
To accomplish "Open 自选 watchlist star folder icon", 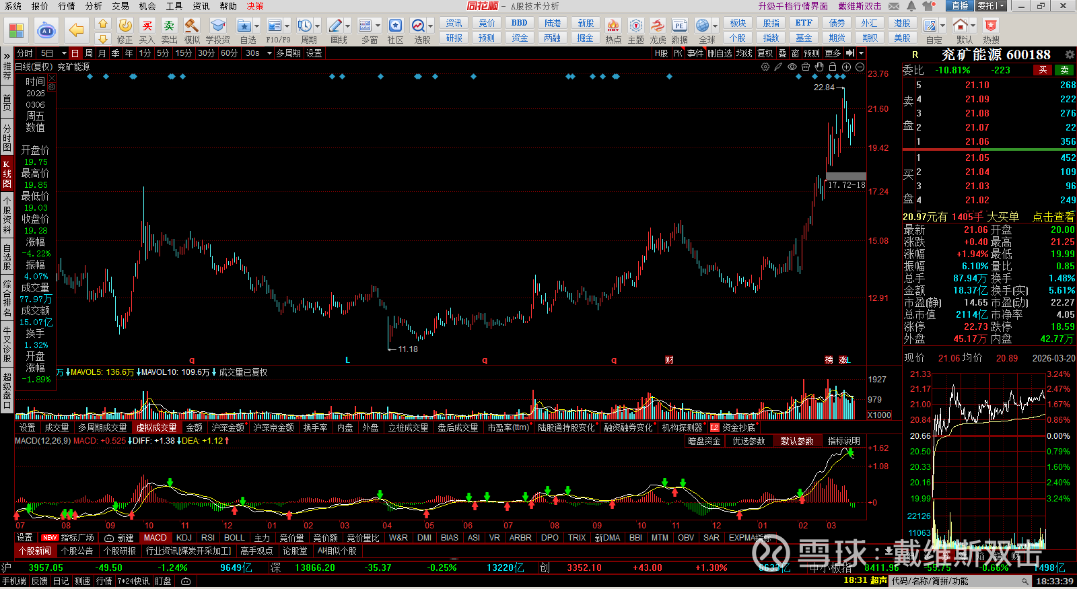I will tap(244, 26).
